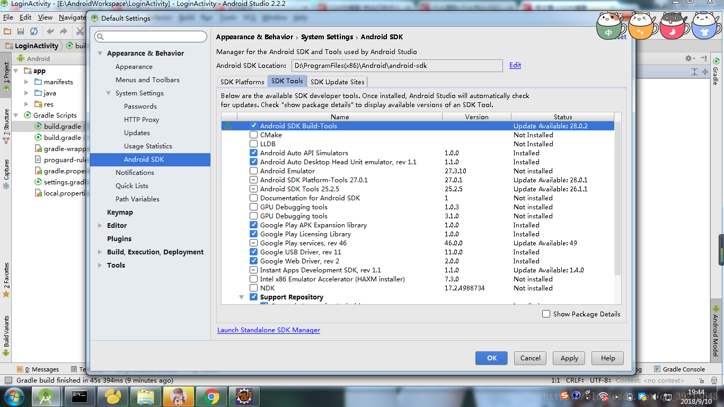724x407 pixels.
Task: Open the SDK Update Sites tab
Action: coord(337,82)
